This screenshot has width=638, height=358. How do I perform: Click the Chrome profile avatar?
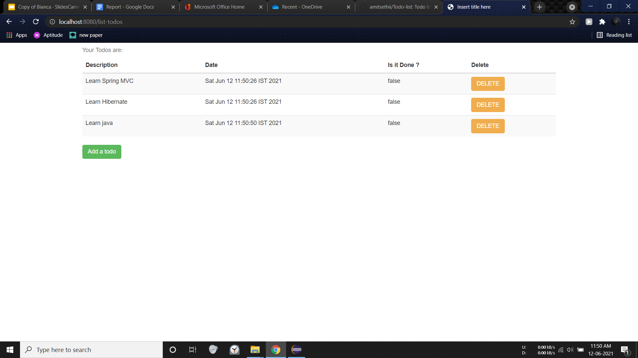click(x=616, y=22)
